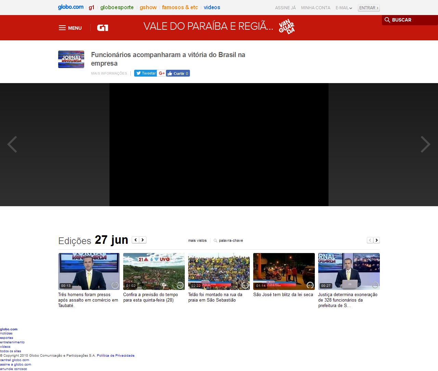Screen dimensions: 438x371
Task: Click the ENTRAR login button
Action: (369, 8)
